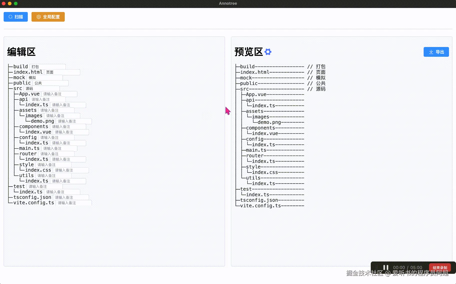456x284 pixels.
Task: Click tsconfig.json line in preview area
Action: pos(270,200)
